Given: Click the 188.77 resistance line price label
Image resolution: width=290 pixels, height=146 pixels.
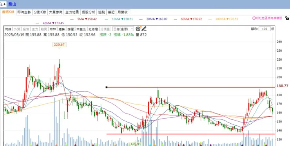Looking at the screenshot, I should pyautogui.click(x=282, y=86).
